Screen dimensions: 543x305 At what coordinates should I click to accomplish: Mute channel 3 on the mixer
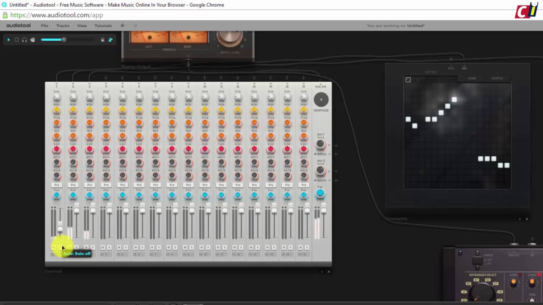point(86,247)
